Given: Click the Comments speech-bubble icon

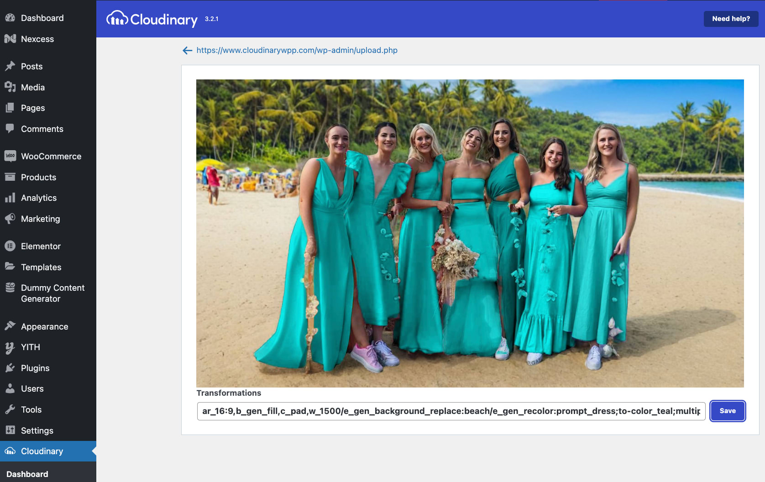Looking at the screenshot, I should pyautogui.click(x=10, y=129).
